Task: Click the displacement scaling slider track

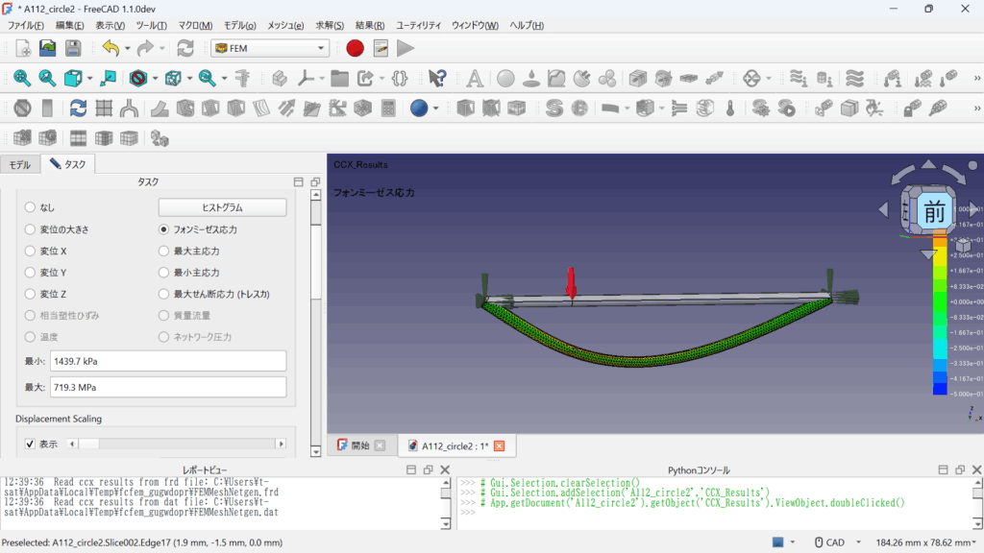Action: pyautogui.click(x=183, y=444)
